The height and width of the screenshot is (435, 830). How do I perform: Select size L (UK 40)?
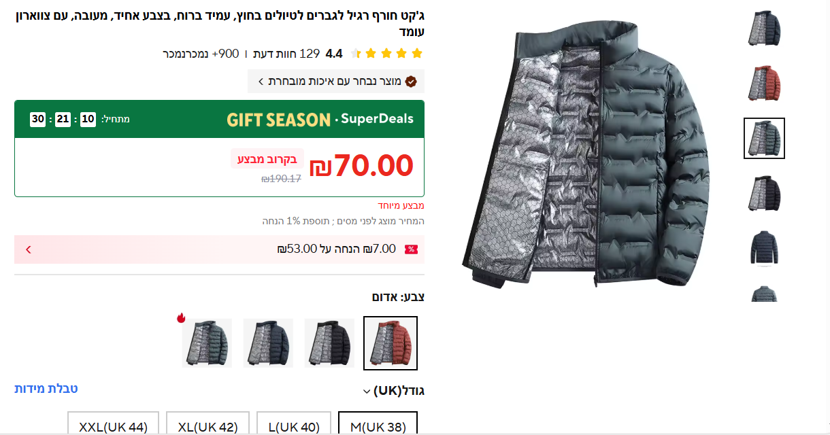[294, 427]
